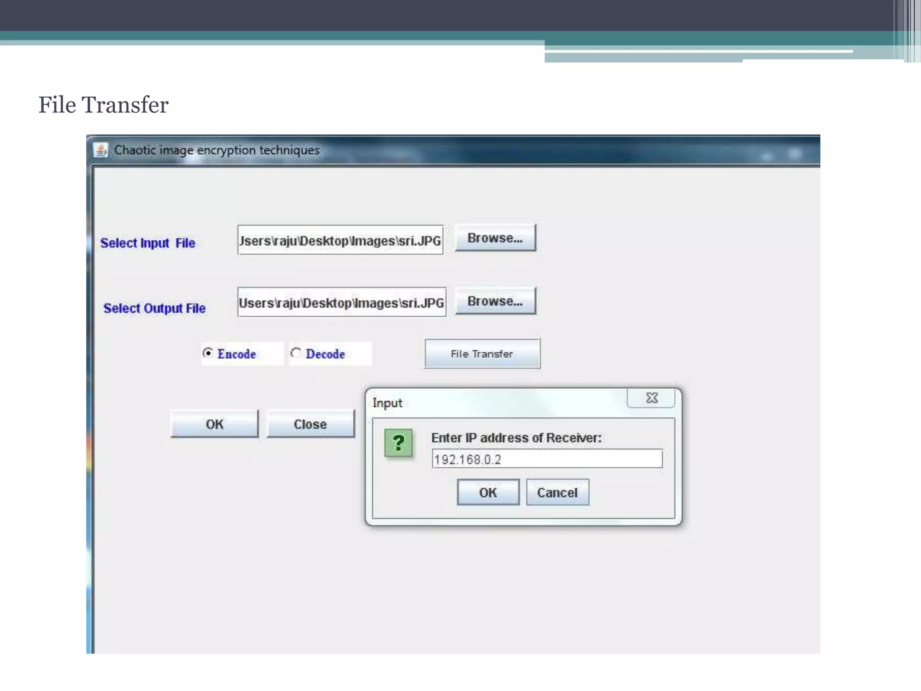Image resolution: width=921 pixels, height=691 pixels.
Task: Click Browse next to Select Input File
Action: click(495, 238)
